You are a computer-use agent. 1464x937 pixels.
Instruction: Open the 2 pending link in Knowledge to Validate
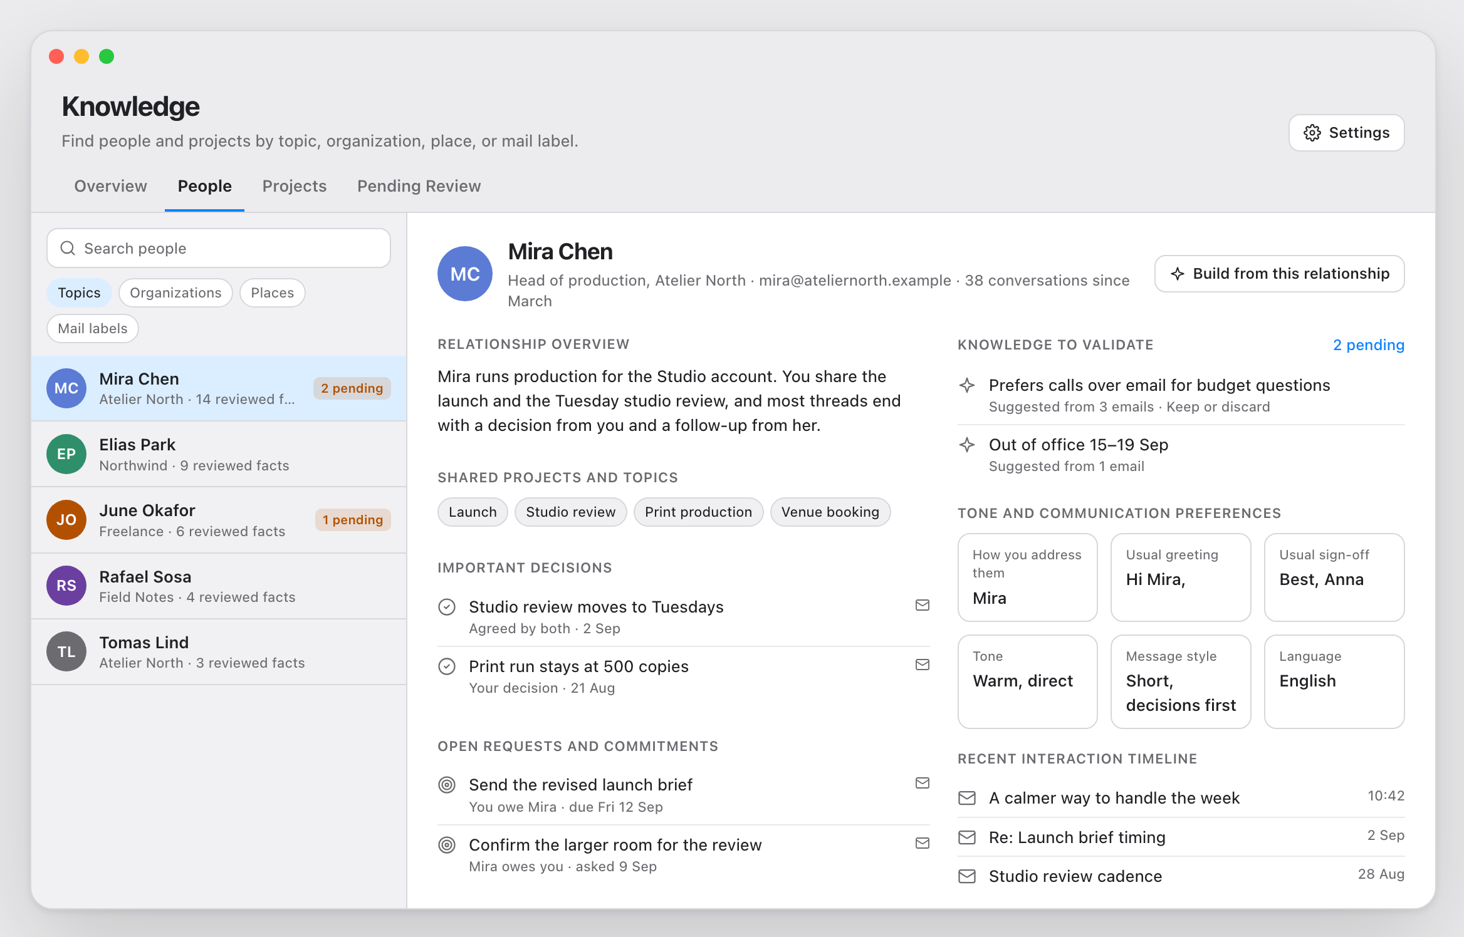(1368, 345)
